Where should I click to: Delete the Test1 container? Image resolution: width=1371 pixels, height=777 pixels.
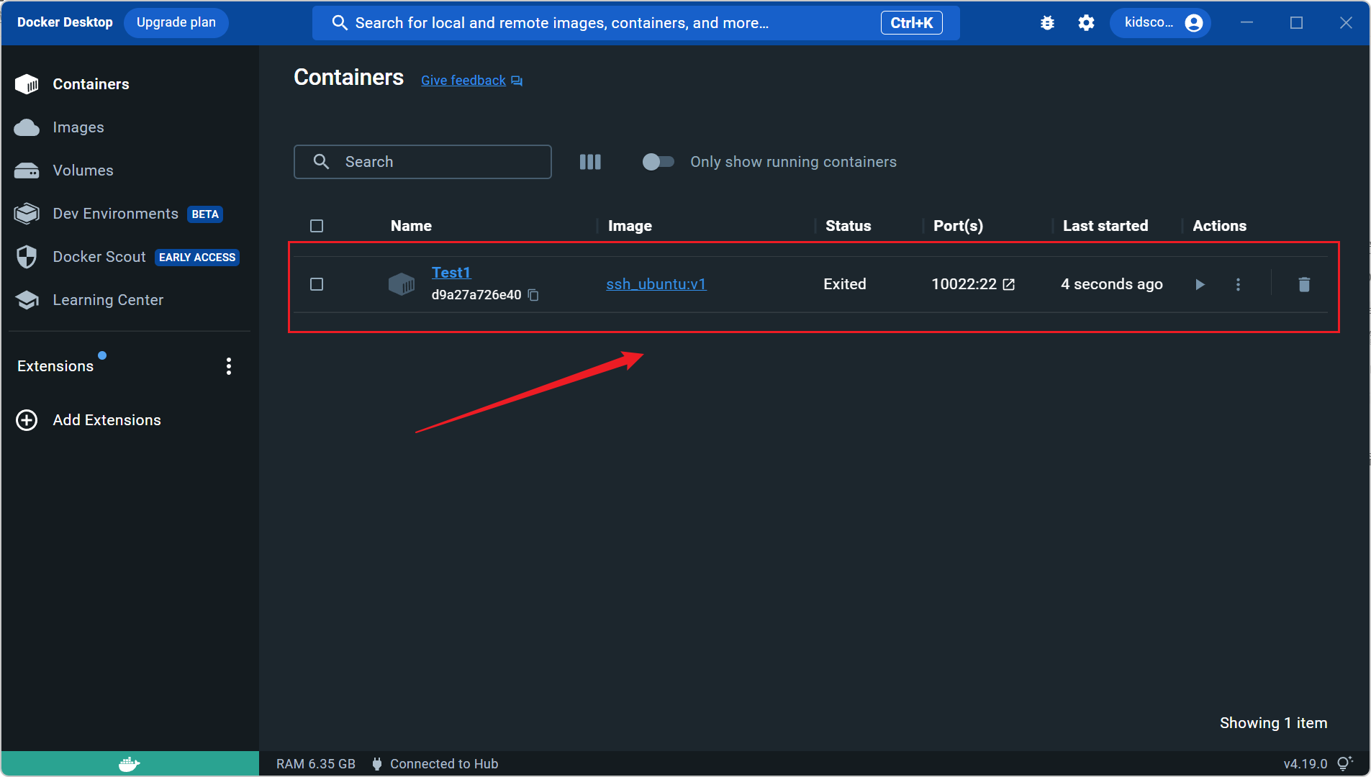[x=1304, y=284]
